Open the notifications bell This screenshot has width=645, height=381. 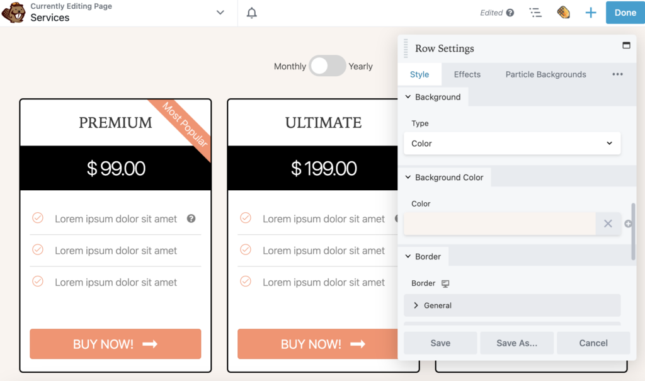tap(251, 12)
